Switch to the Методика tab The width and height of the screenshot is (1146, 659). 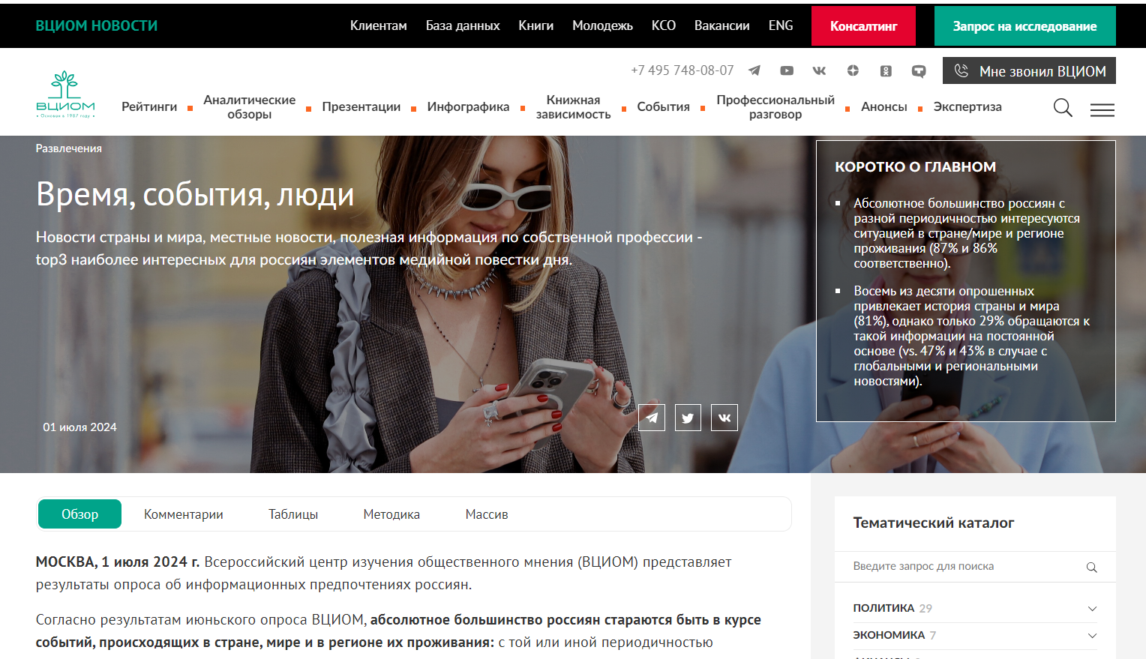[x=391, y=514]
